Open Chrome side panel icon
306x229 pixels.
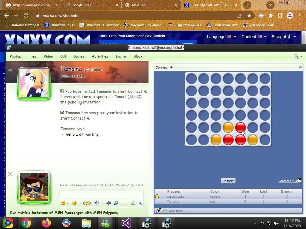280,16
